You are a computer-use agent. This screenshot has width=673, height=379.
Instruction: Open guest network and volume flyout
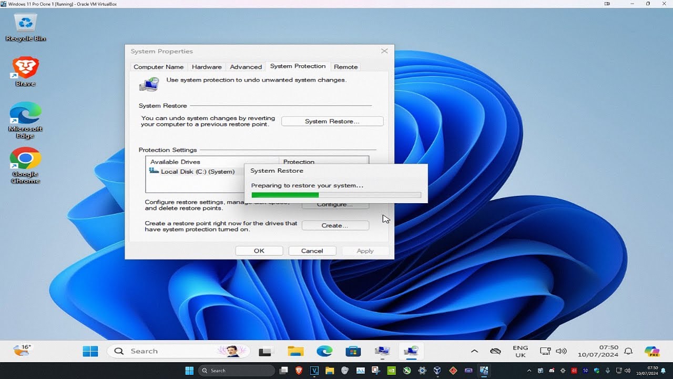[x=553, y=351]
